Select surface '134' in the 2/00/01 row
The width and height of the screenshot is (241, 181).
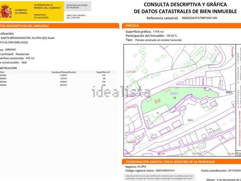[x=104, y=82]
